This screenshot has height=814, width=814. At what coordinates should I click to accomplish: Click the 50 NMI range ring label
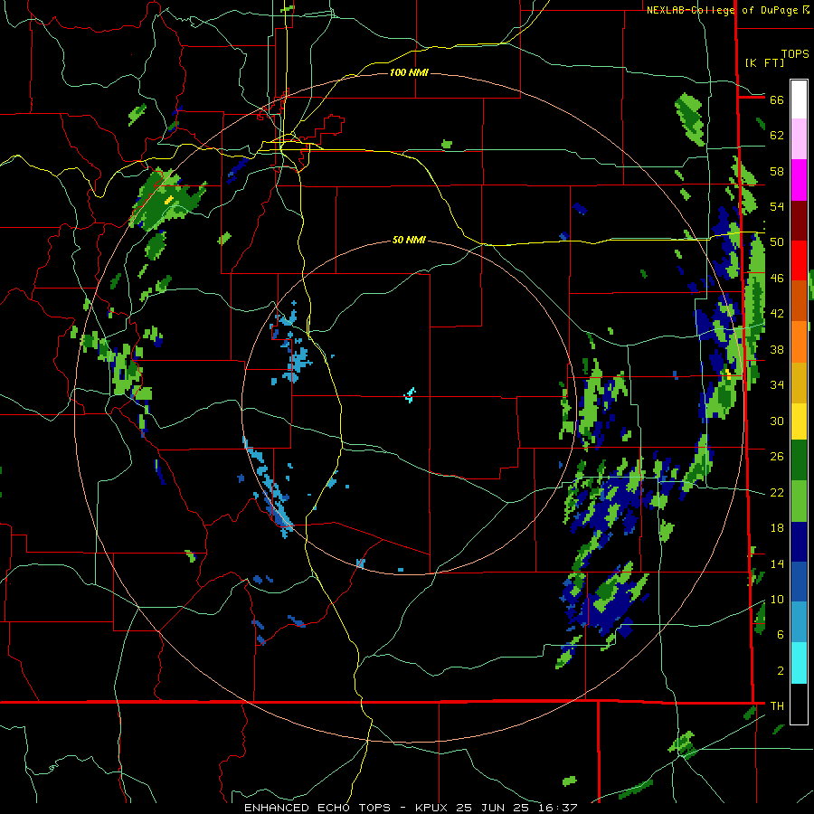(x=409, y=240)
